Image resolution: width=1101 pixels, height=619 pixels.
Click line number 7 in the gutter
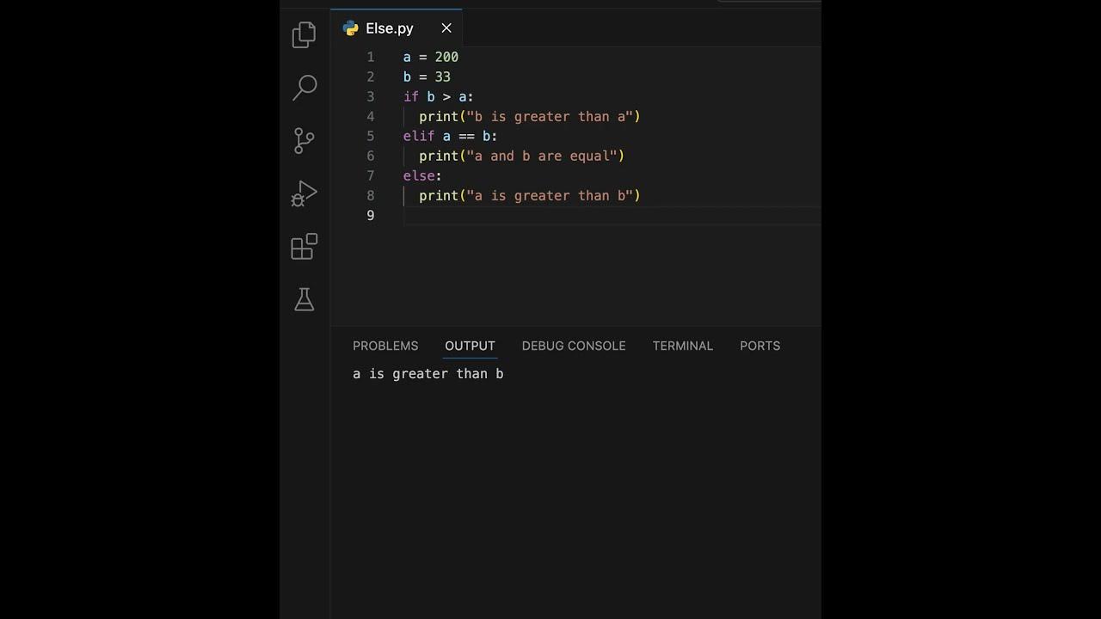click(371, 175)
